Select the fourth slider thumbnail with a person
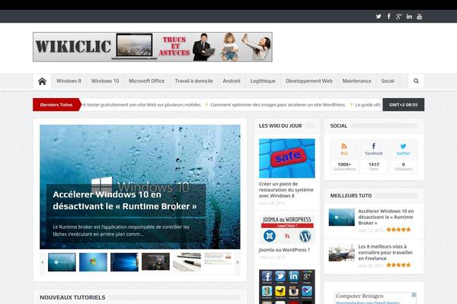Image resolution: width=457 pixels, height=304 pixels. [155, 262]
